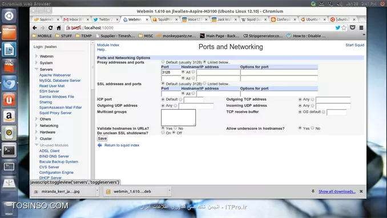
Task: Select OS default for TCP receive buffer
Action: click(x=300, y=112)
